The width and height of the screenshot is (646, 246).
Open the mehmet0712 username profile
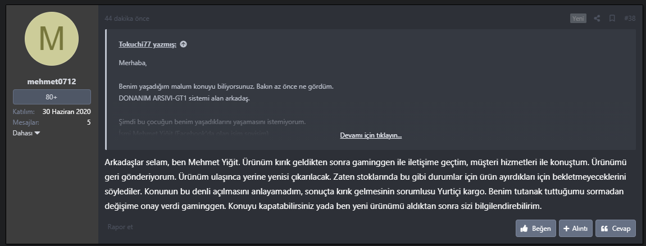tap(51, 81)
